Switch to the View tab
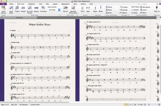Viewport: 161px width, 106px height. tap(91, 4)
